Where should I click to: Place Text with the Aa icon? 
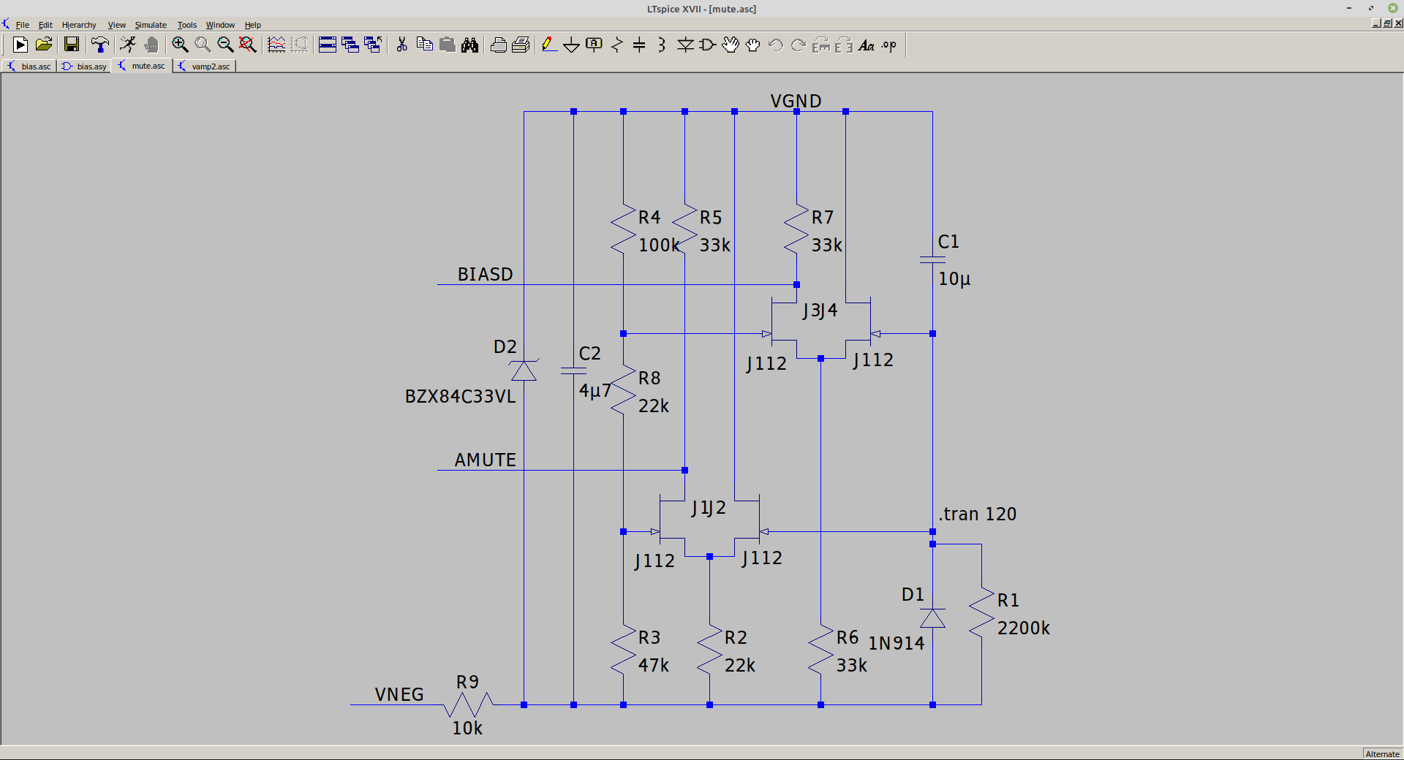tap(867, 45)
